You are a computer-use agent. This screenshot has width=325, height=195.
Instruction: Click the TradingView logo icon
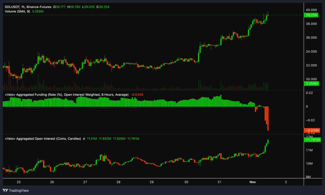(x=5, y=190)
